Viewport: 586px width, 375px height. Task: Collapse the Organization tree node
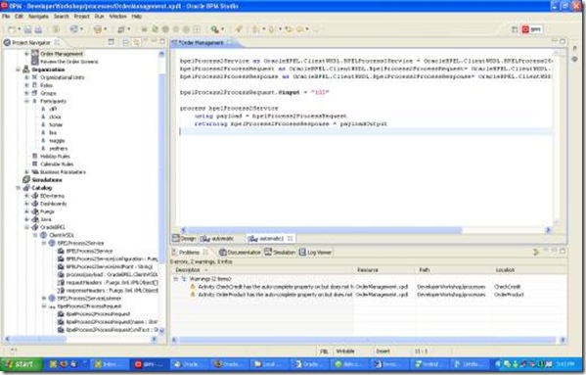pos(18,70)
